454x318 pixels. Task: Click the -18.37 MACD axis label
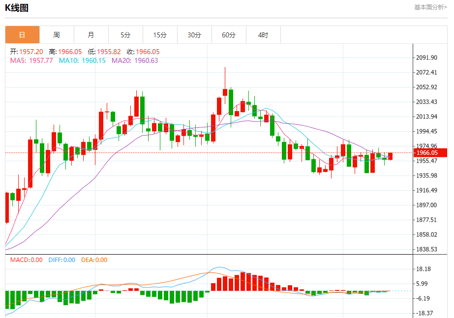(424, 314)
